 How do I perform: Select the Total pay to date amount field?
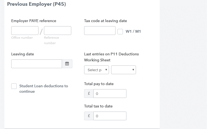click(x=110, y=94)
